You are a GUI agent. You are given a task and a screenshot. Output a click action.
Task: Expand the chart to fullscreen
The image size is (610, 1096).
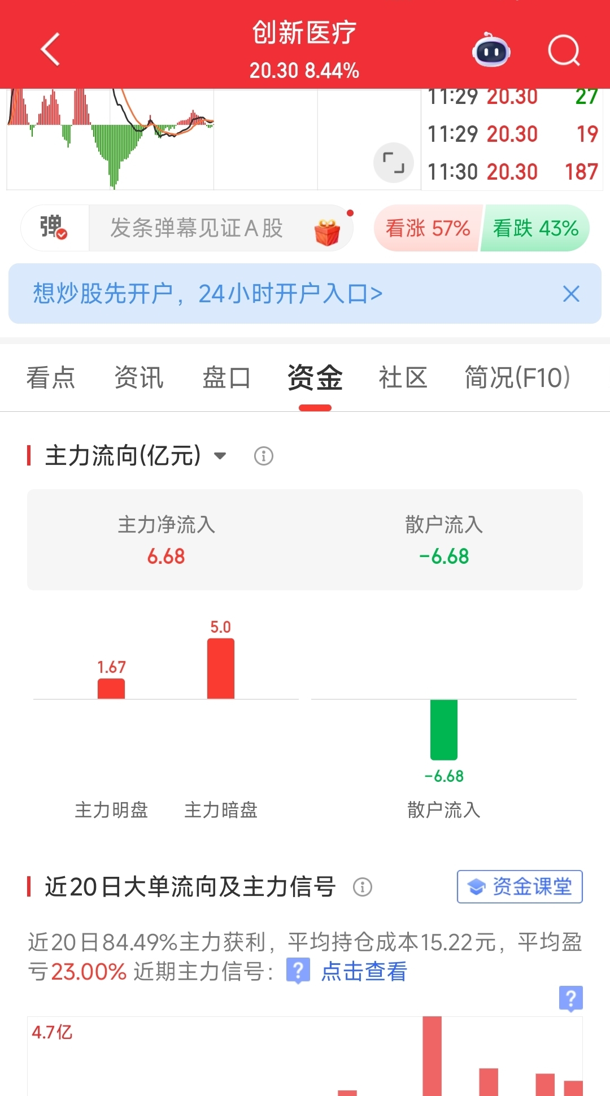[x=394, y=163]
